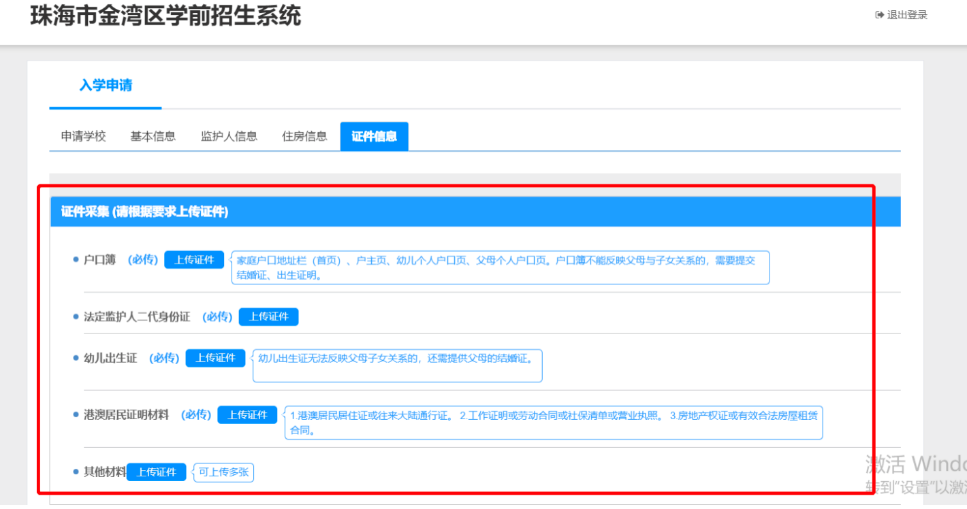Open the 住房信息 tab
The height and width of the screenshot is (509, 967).
(x=304, y=136)
